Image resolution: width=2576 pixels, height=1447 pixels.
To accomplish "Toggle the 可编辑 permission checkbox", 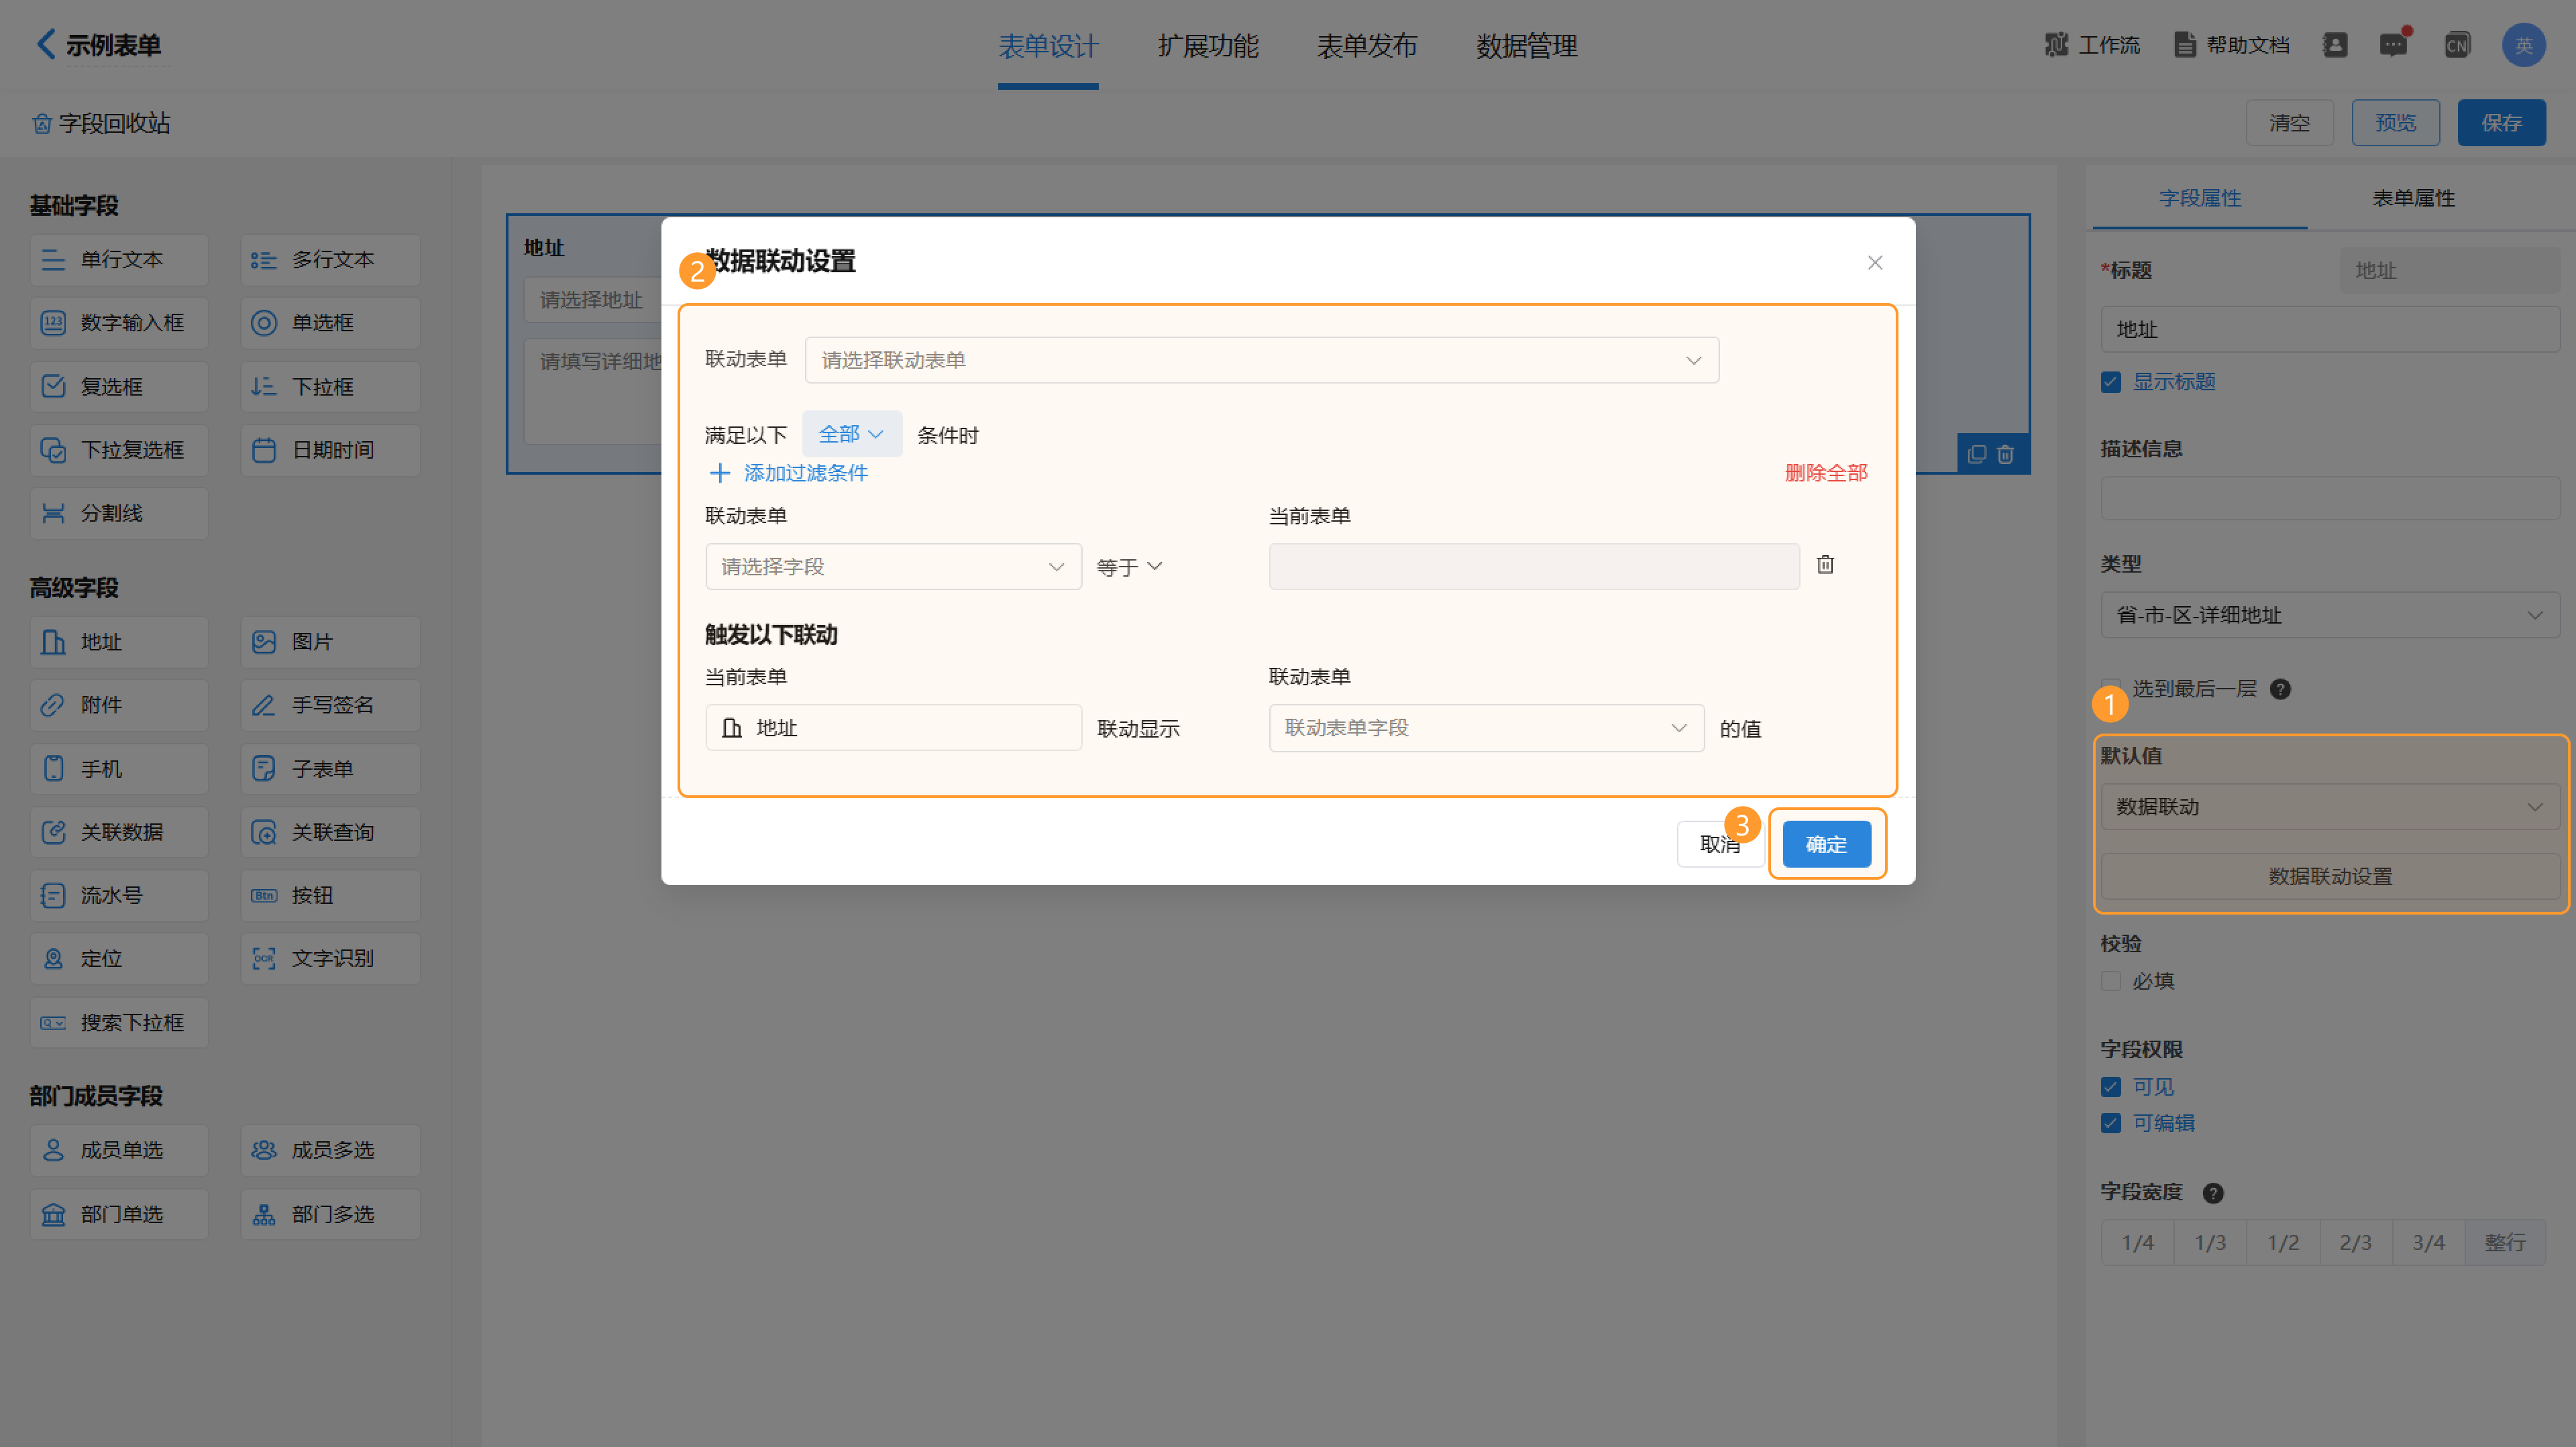I will click(x=2111, y=1123).
